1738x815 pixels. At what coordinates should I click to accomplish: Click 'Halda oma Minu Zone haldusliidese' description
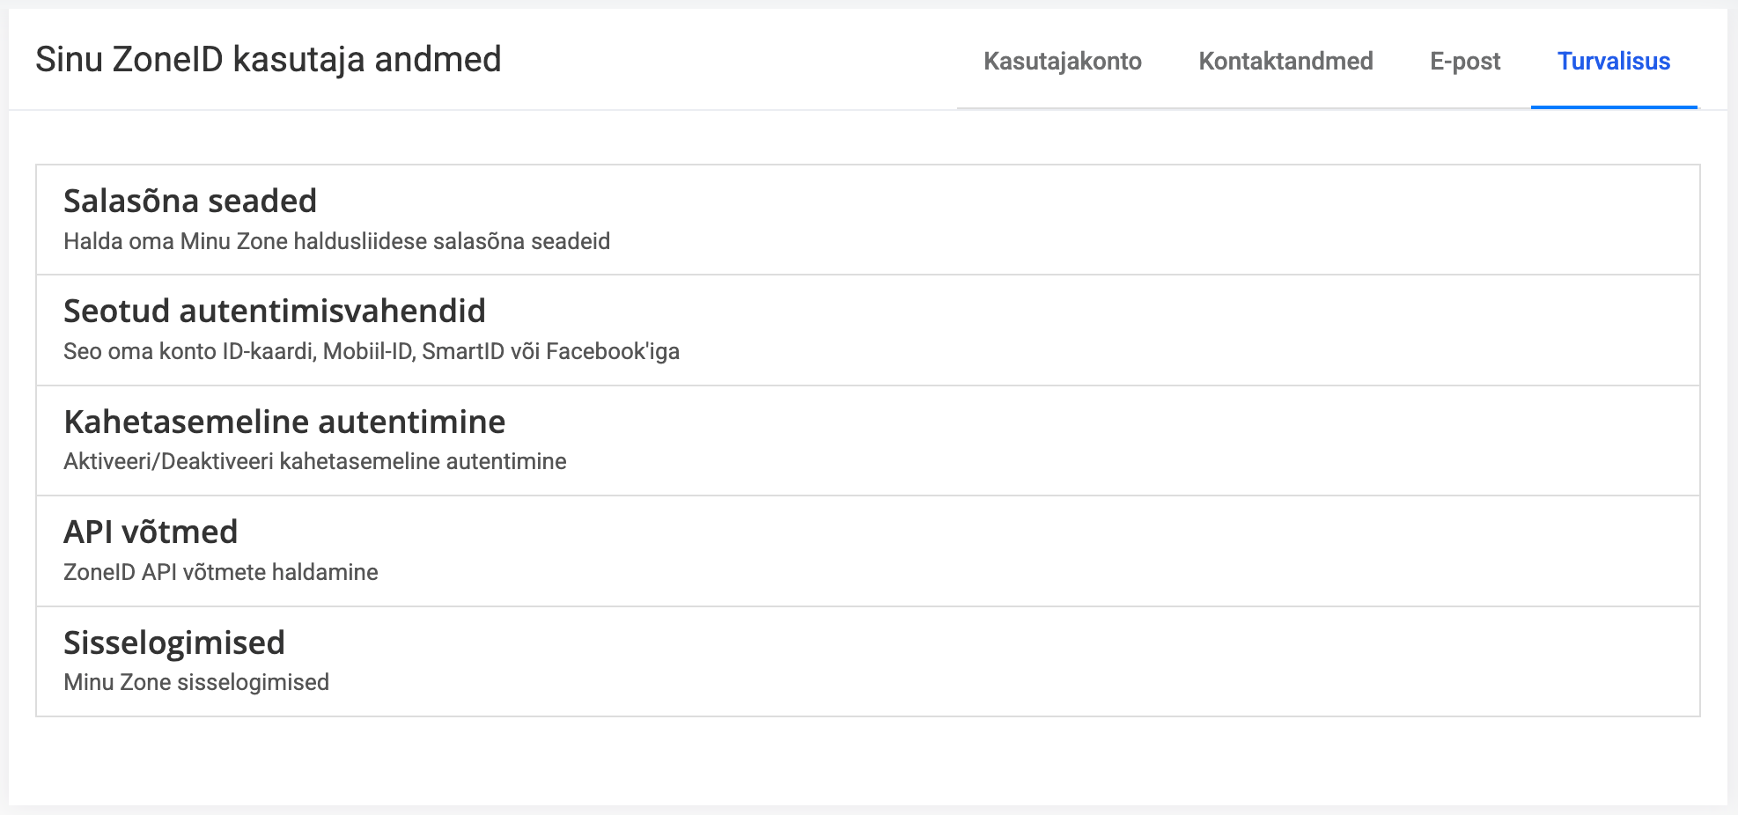336,242
